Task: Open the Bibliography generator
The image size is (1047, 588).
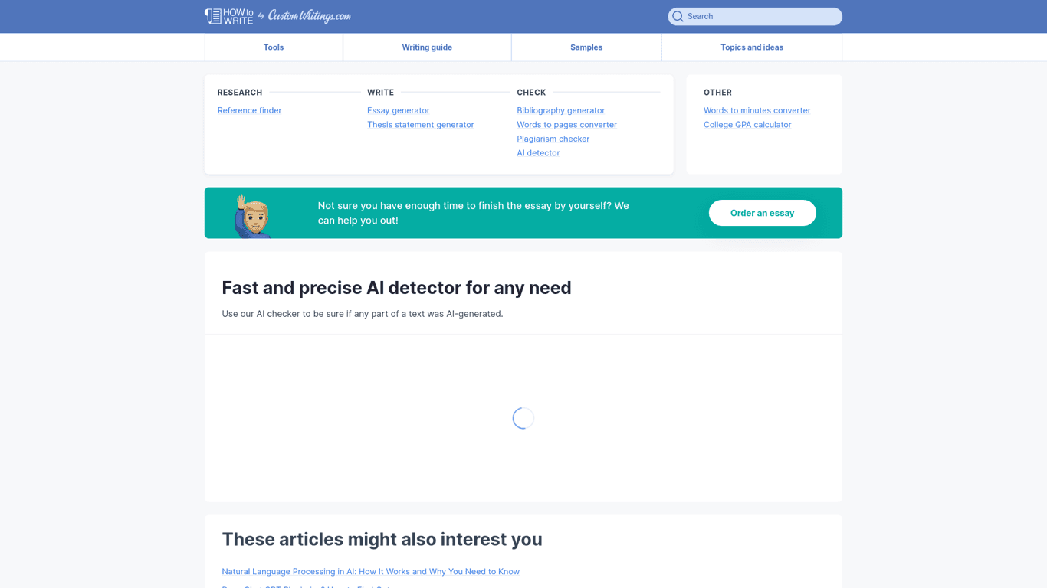Action: [x=560, y=110]
